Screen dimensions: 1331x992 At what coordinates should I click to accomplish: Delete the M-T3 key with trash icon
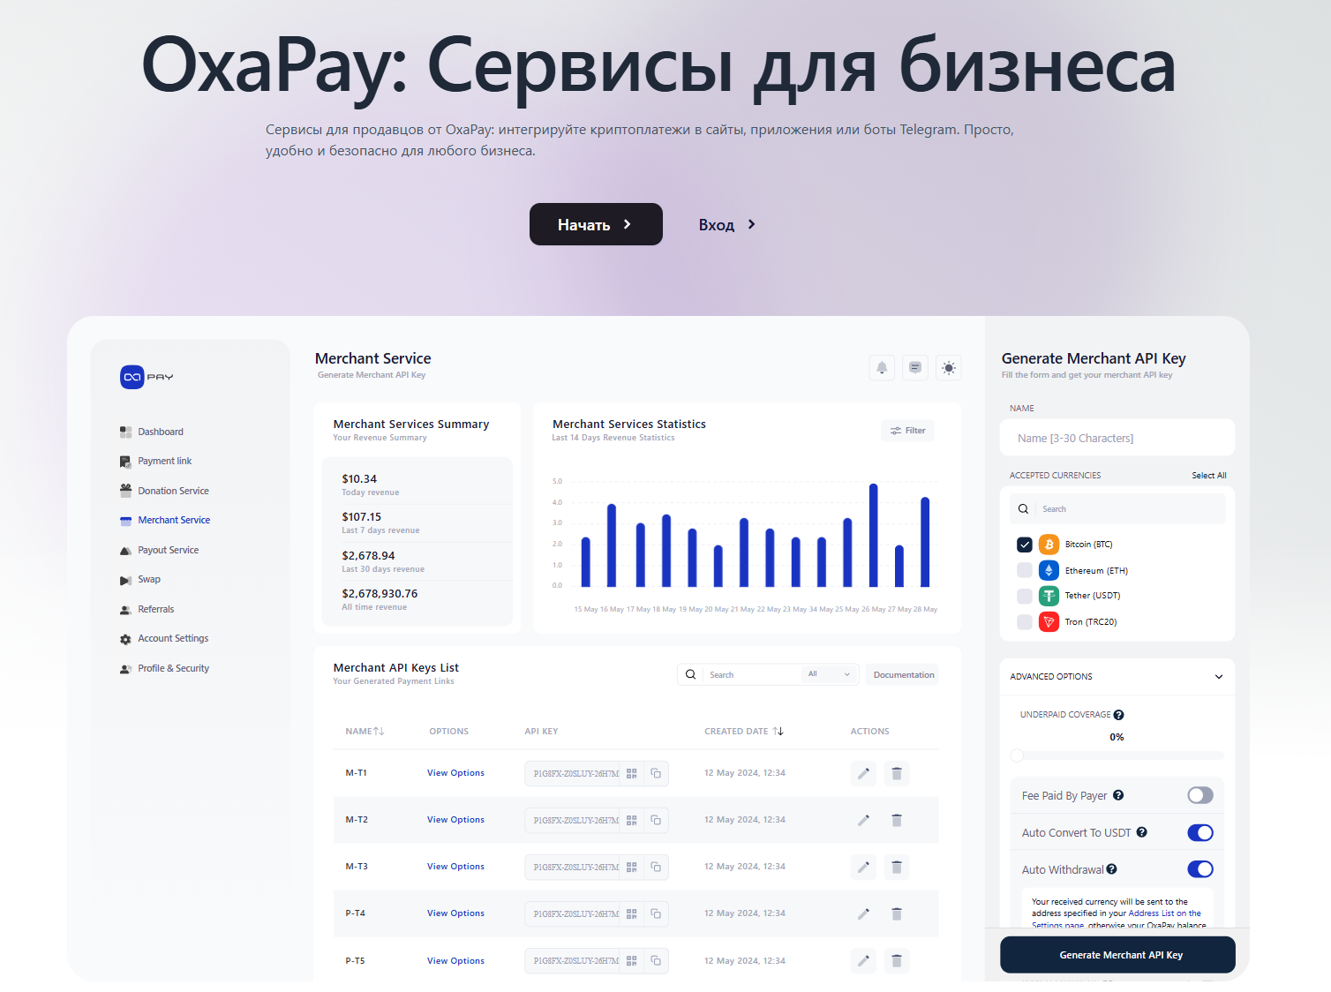coord(897,867)
